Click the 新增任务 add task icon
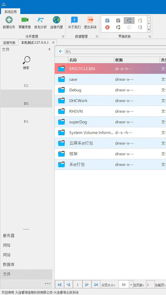The width and height of the screenshot is (166, 295). (x=9, y=20)
